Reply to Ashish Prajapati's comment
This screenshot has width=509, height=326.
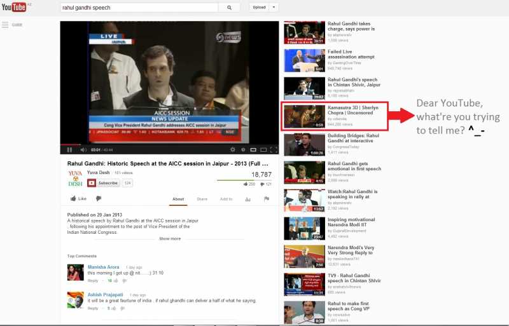[x=92, y=308]
